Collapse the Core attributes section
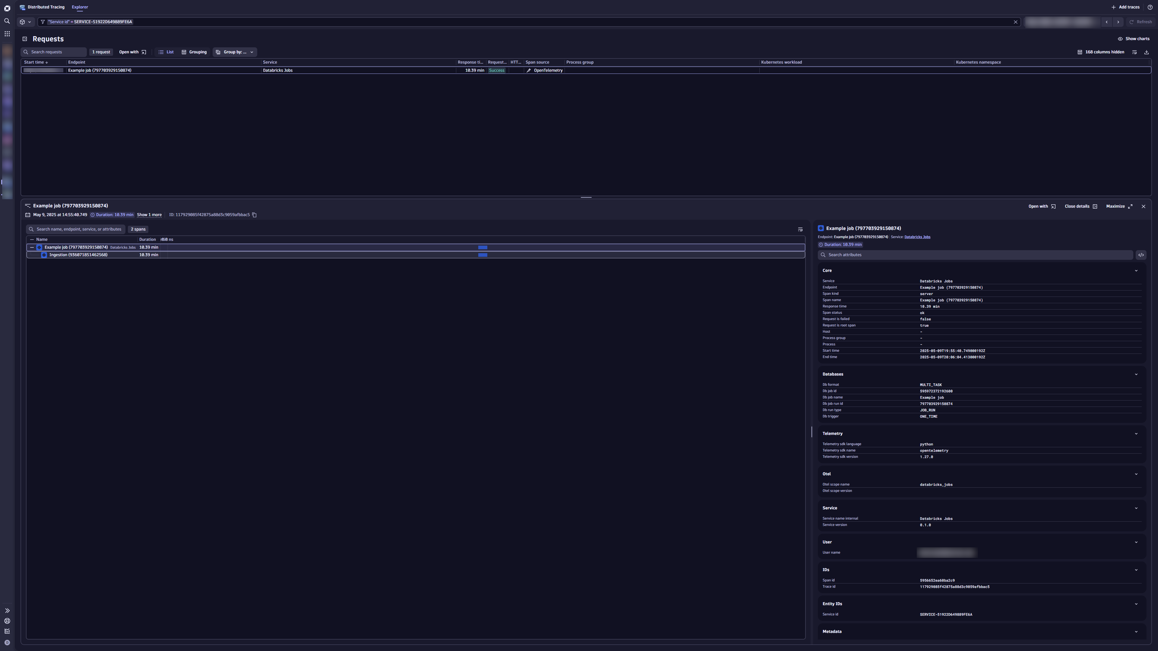 tap(1136, 271)
